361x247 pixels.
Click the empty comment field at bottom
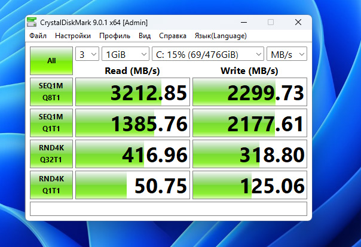[168, 209]
